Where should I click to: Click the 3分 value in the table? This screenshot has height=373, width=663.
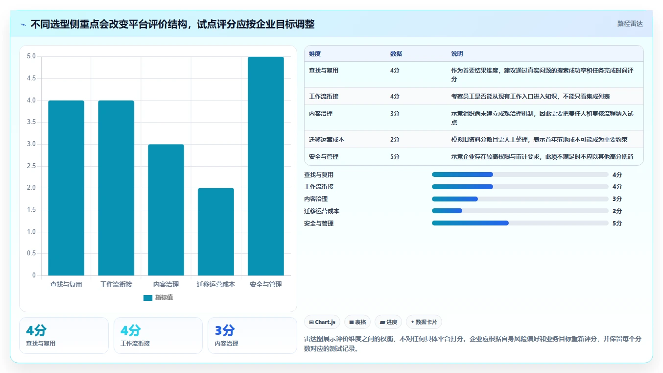click(x=395, y=114)
